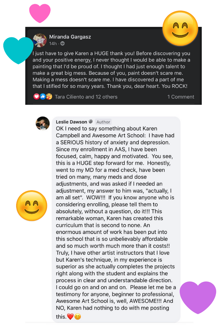Click the care hug reaction icon
The image size is (220, 329).
[49, 96]
